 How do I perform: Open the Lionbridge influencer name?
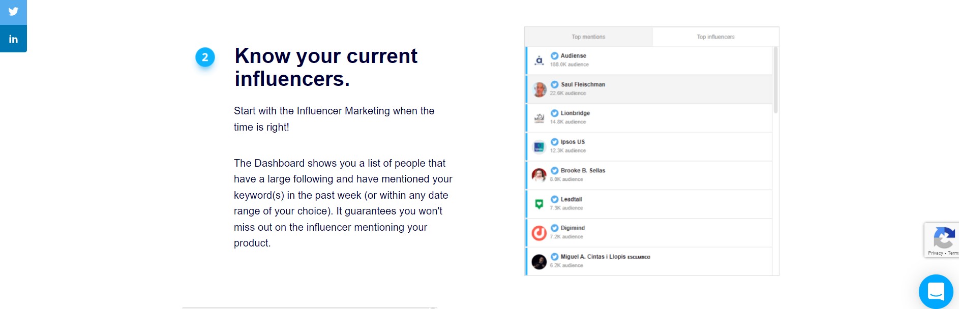575,113
